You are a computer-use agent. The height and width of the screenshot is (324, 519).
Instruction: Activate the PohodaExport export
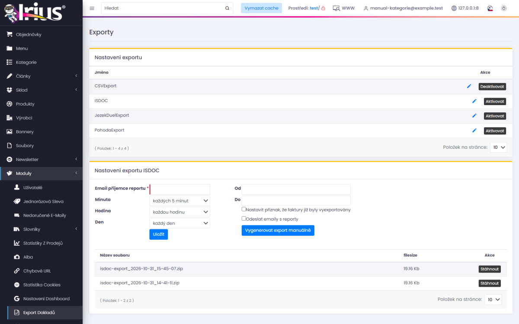pos(495,131)
